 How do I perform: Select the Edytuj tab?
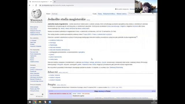[x=100, y=14]
